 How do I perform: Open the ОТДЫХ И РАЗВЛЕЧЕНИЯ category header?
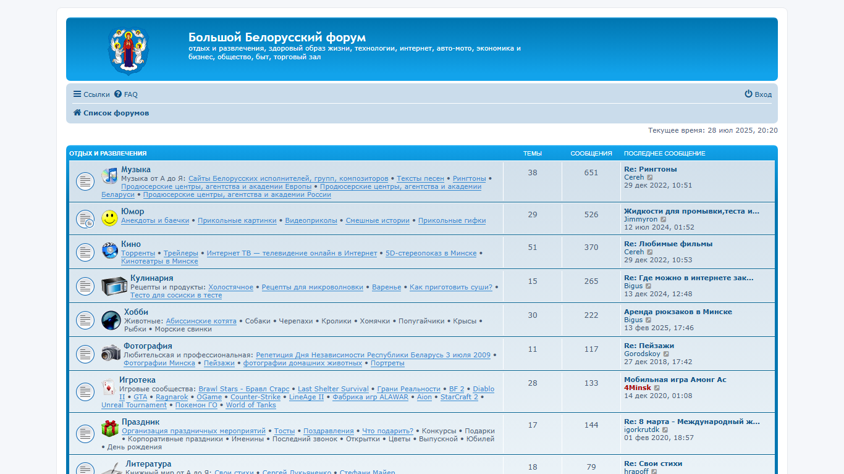pyautogui.click(x=108, y=154)
